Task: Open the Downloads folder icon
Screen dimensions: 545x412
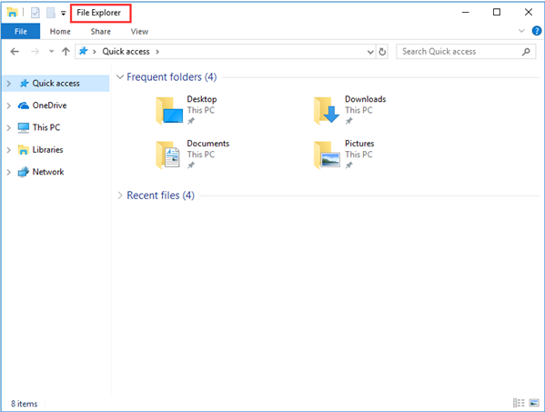Action: pos(326,111)
